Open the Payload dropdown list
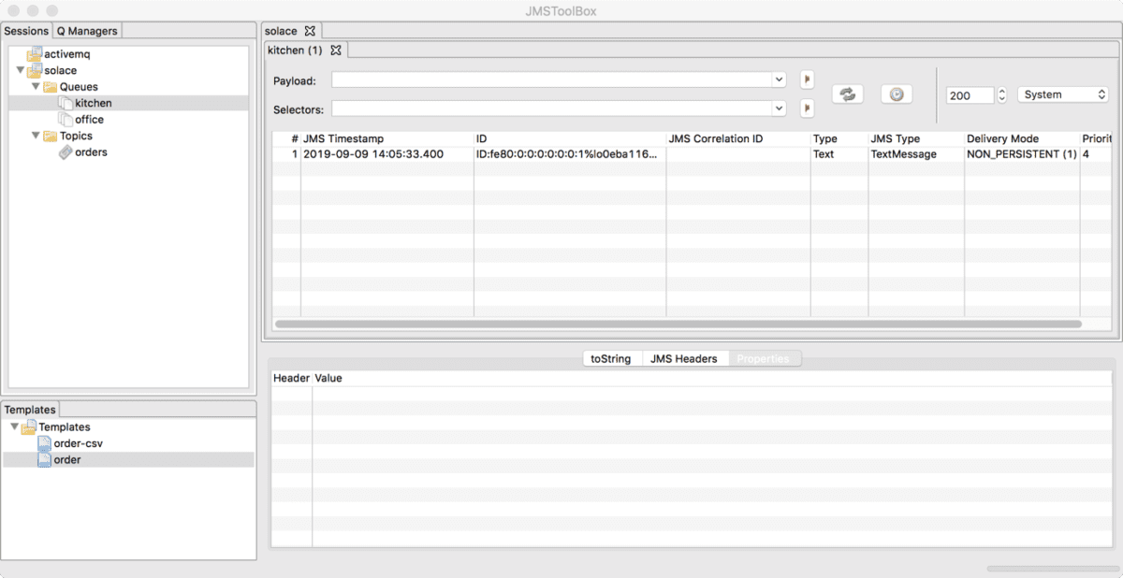Image resolution: width=1123 pixels, height=578 pixels. click(778, 79)
